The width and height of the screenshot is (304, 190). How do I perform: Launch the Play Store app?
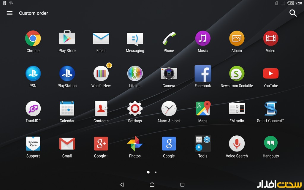tap(67, 38)
